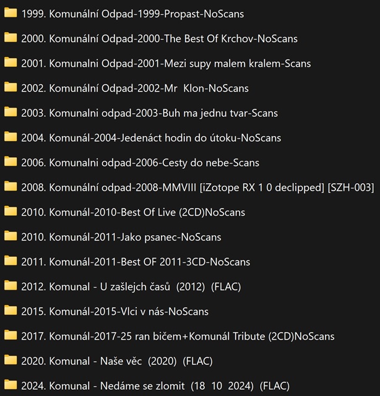Select the folder icon for Cesty do nebe

click(11, 161)
